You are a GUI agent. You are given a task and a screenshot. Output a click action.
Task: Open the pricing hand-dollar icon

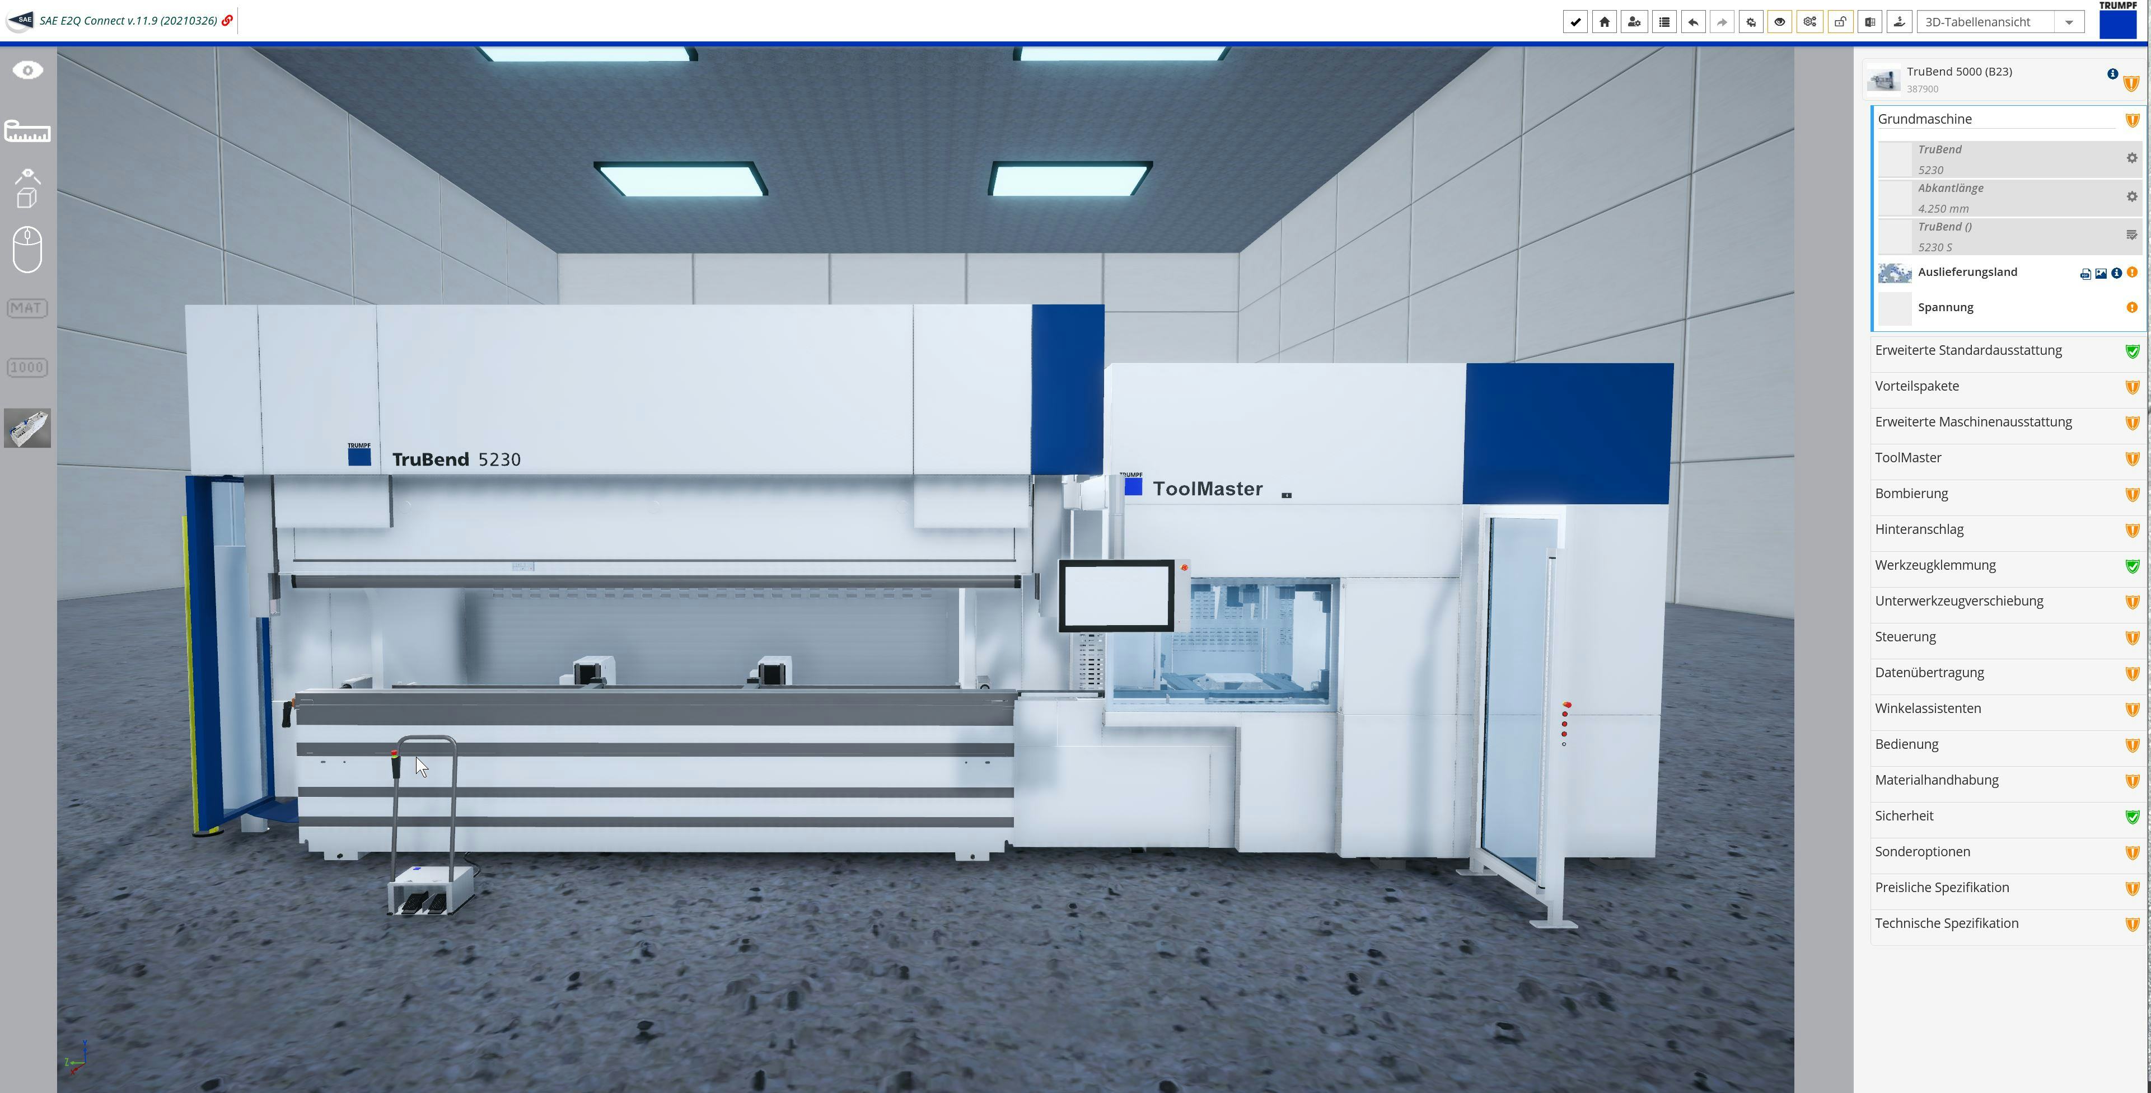(x=1899, y=22)
